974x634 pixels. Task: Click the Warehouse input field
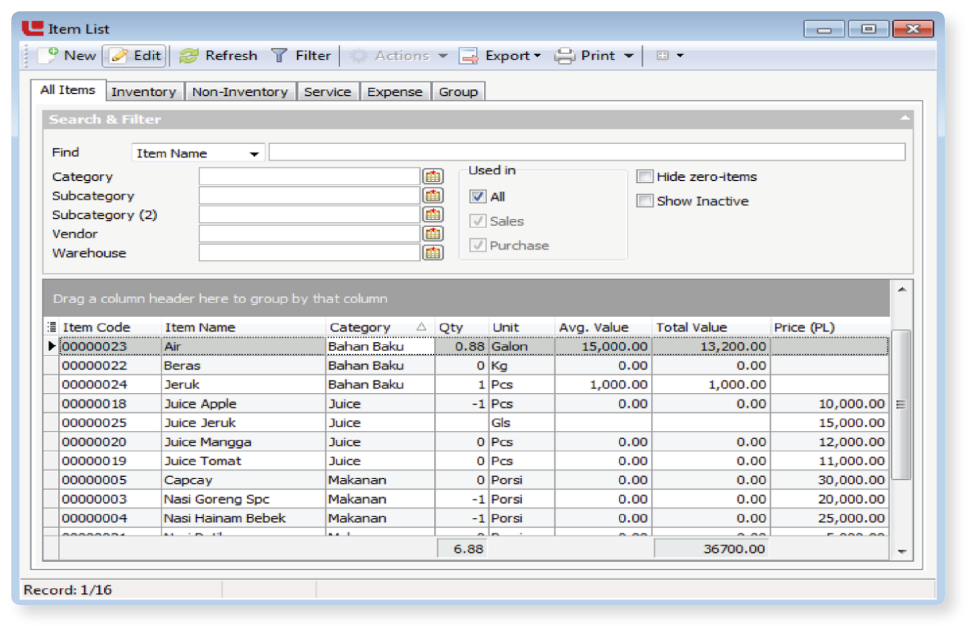[309, 253]
